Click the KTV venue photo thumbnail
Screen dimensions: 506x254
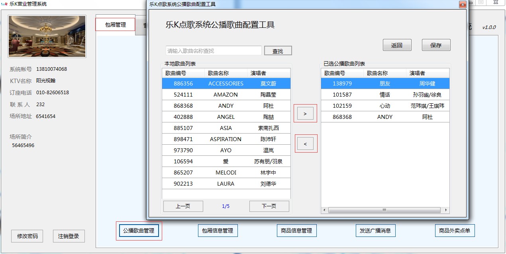(x=47, y=37)
